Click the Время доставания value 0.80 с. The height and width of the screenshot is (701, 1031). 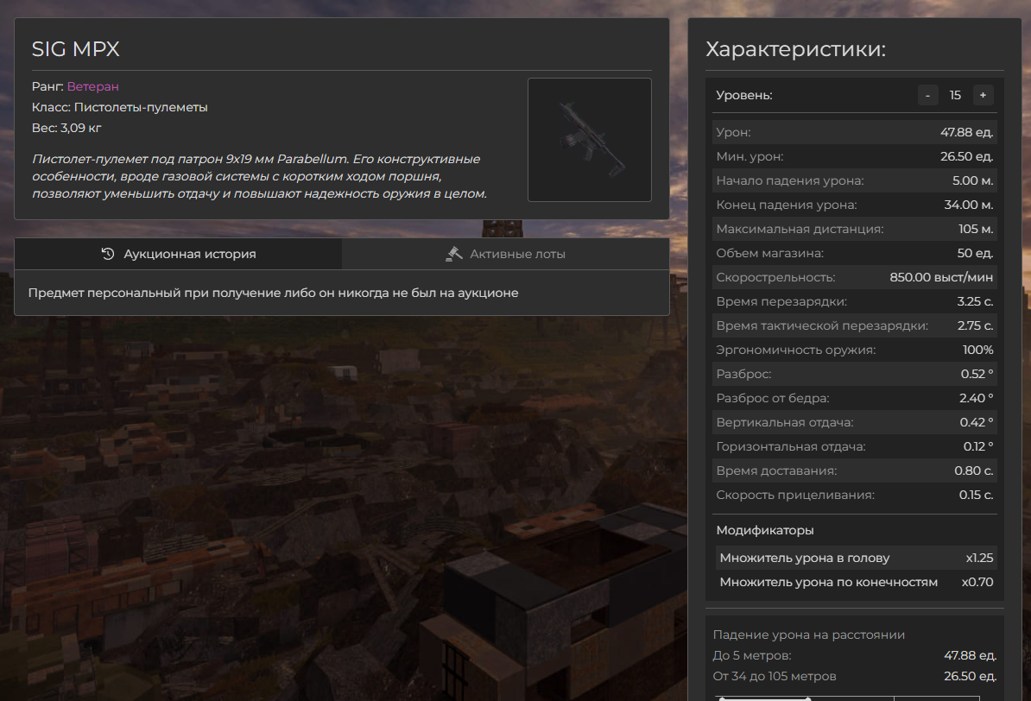[974, 470]
